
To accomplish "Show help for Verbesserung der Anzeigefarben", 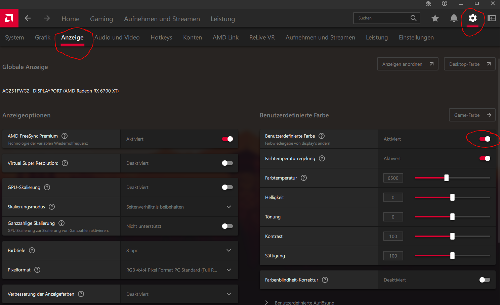I will [x=81, y=294].
